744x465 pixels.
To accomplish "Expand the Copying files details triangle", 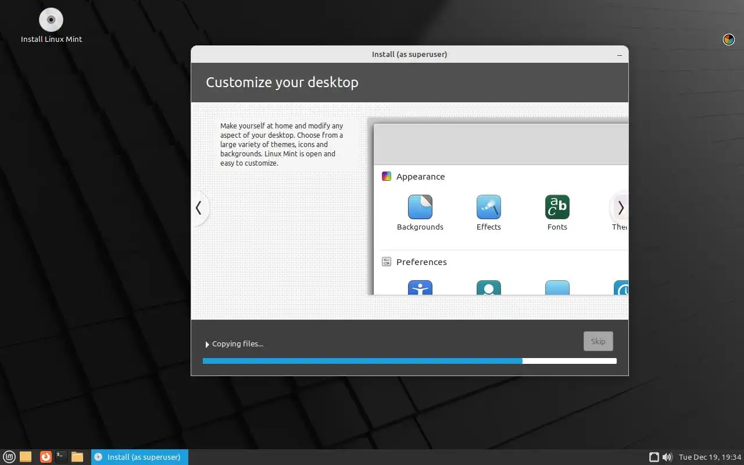I will [x=207, y=345].
